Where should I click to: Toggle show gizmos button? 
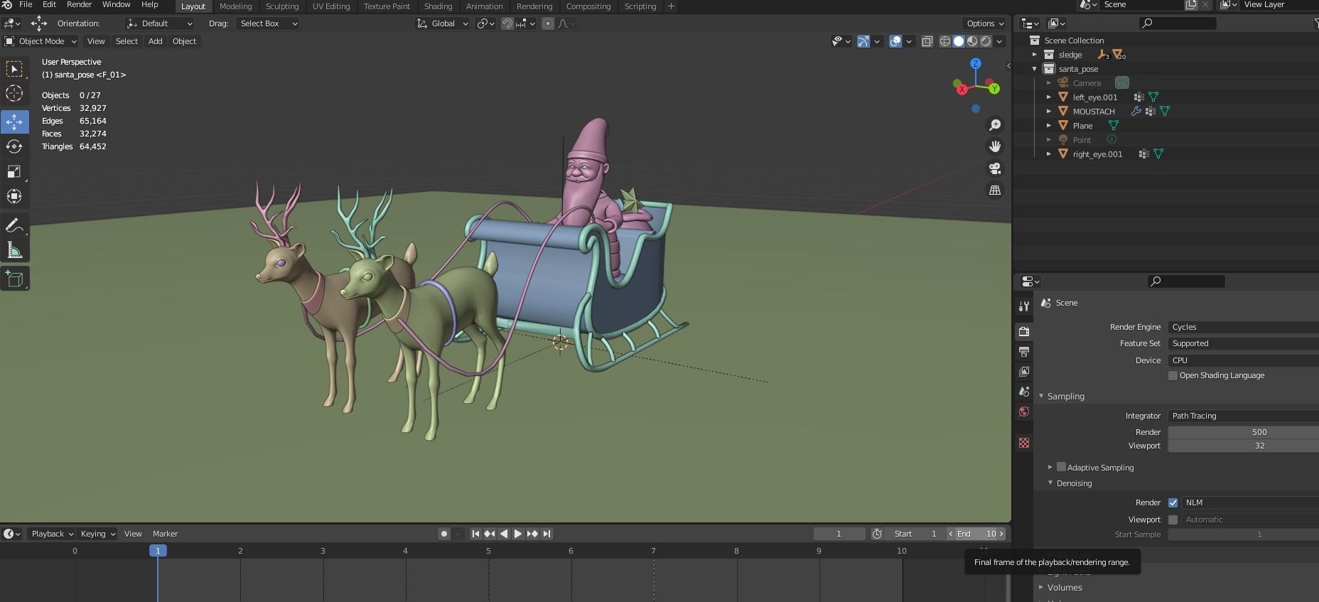[863, 41]
